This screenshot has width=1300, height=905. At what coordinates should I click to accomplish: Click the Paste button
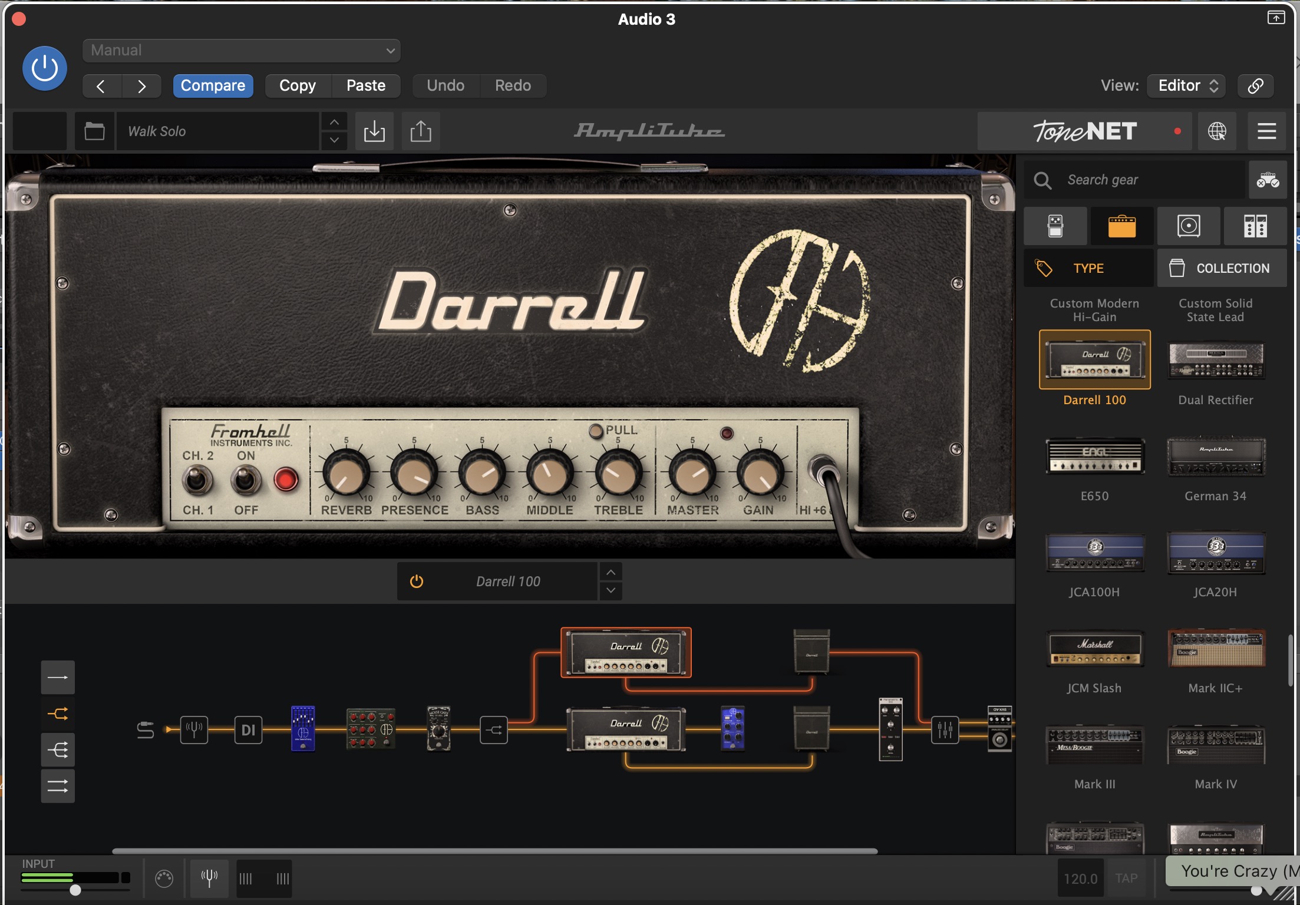(366, 86)
